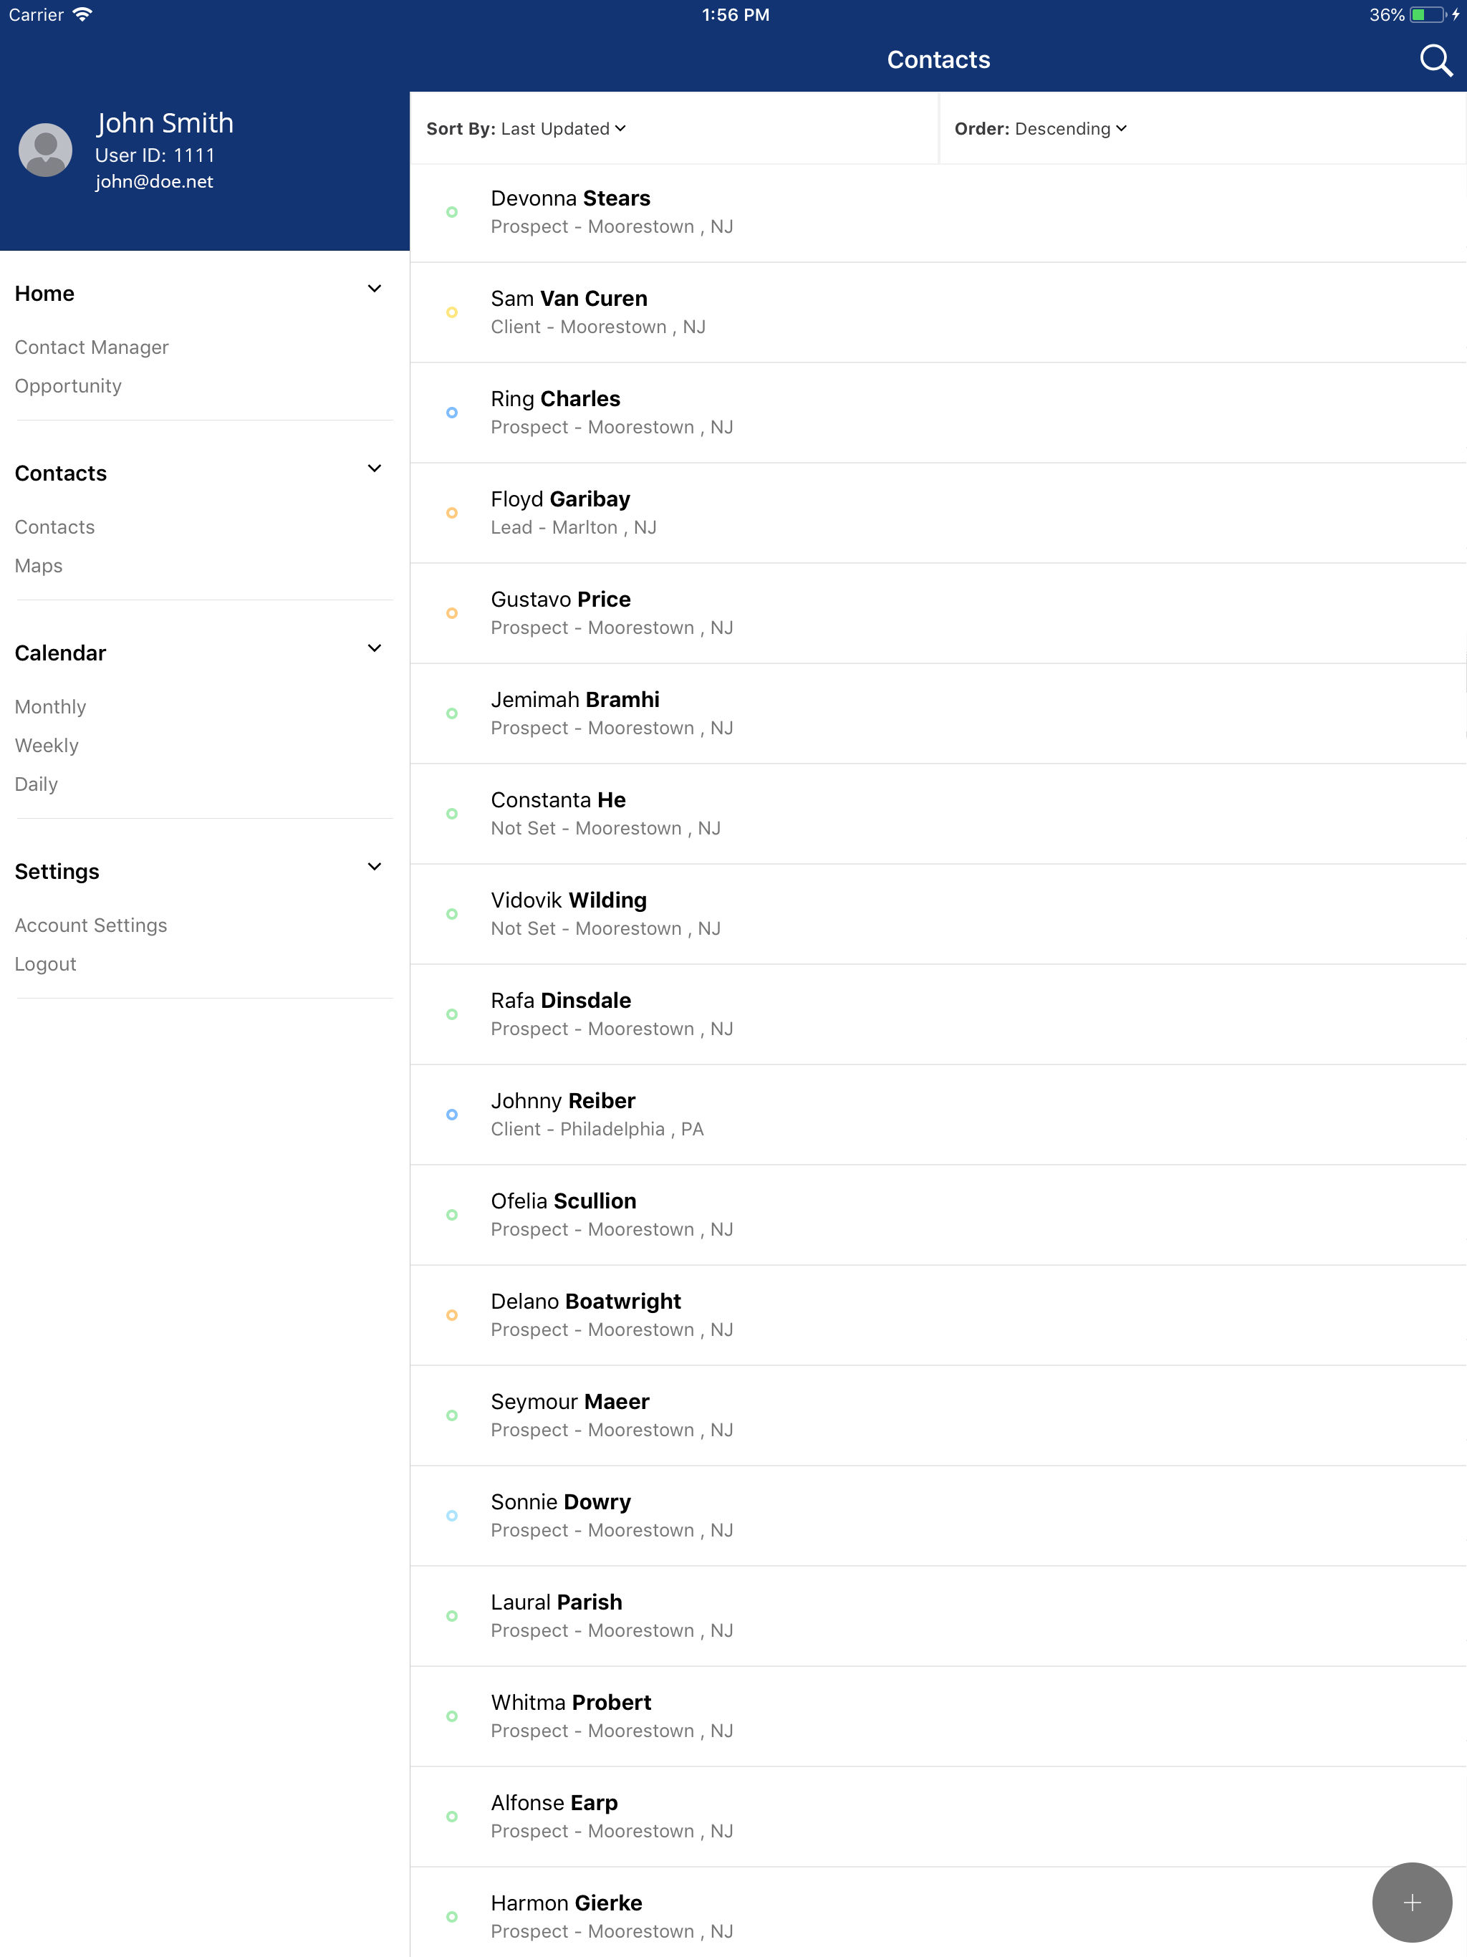Click the status circle for Jemimah Bramhi
The width and height of the screenshot is (1467, 1957).
click(451, 713)
